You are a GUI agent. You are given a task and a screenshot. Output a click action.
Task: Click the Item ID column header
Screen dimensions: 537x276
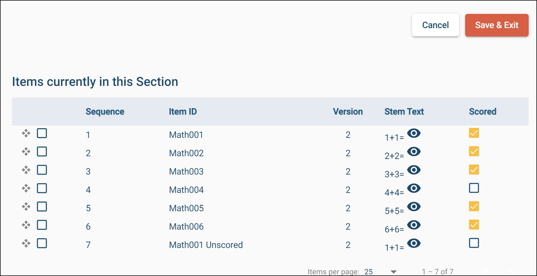pyautogui.click(x=183, y=112)
